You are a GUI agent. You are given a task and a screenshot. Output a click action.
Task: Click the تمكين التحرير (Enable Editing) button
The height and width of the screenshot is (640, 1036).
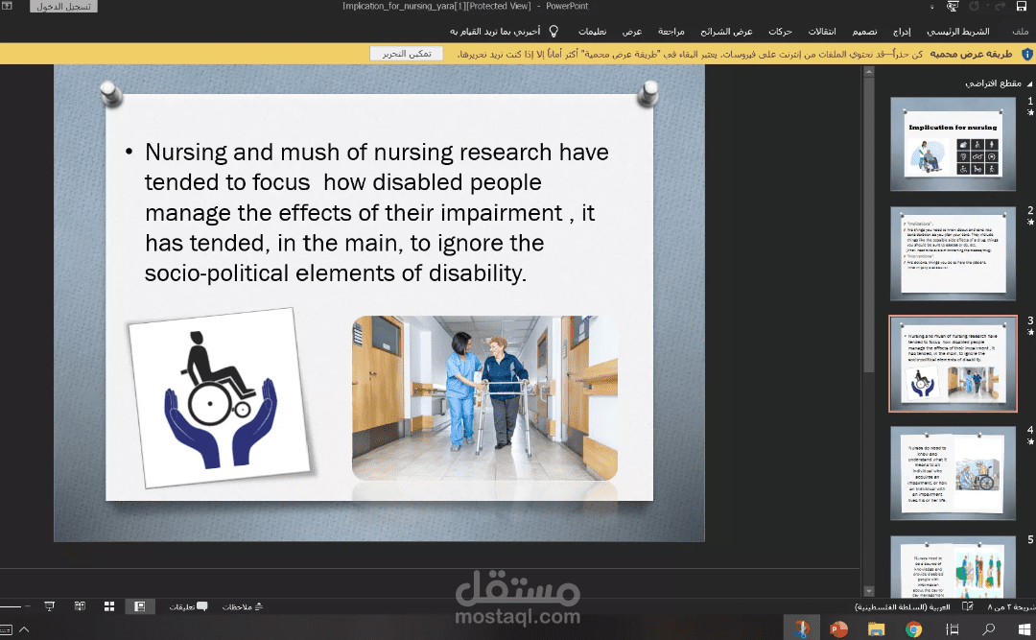coord(407,54)
